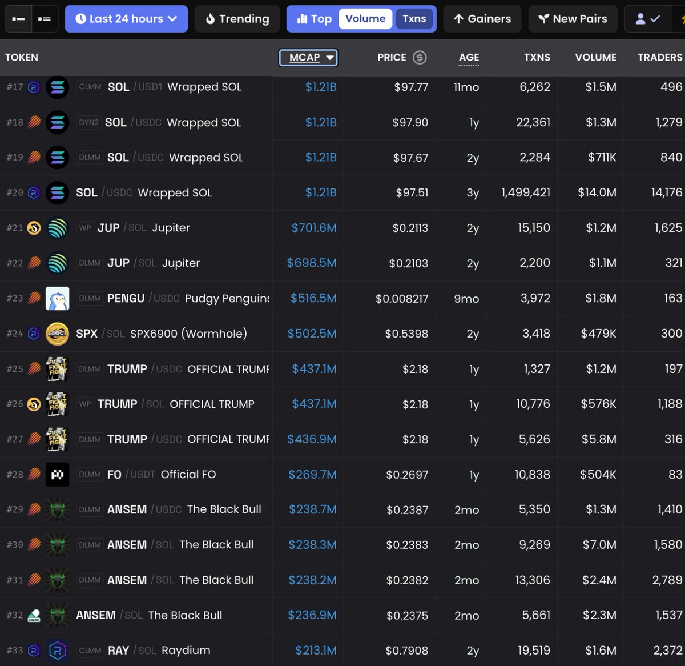
Task: Click SOL token logo in row #19
Action: coord(57,158)
